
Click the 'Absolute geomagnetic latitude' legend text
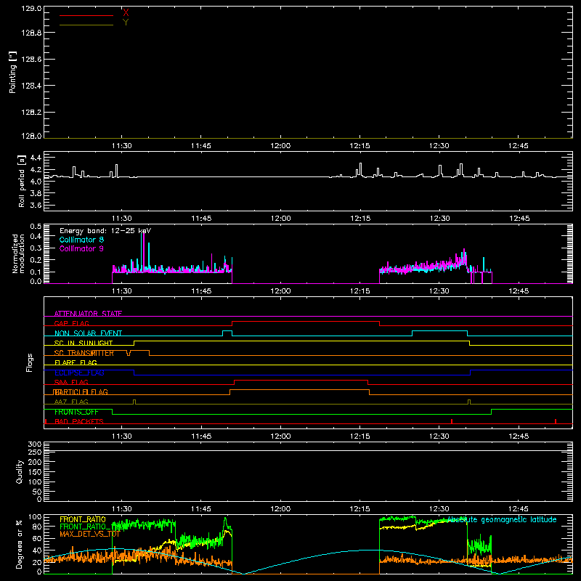(502, 519)
